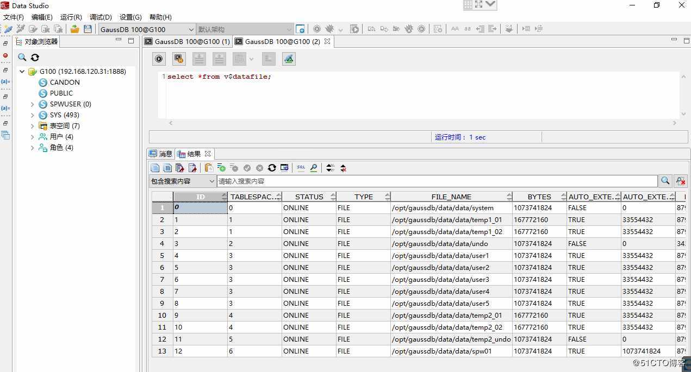Expand the 用户 (4) node
Screen dimensions: 691x372
point(33,137)
